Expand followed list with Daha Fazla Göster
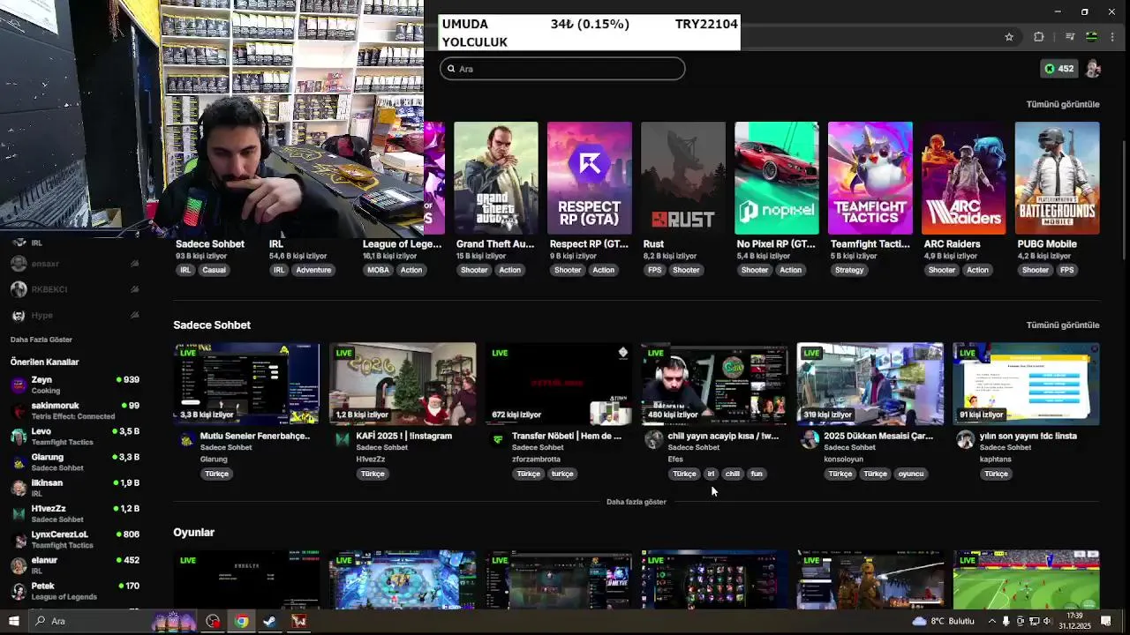 41,340
